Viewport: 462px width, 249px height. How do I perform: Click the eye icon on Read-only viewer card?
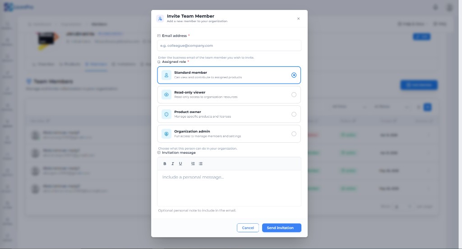166,95
